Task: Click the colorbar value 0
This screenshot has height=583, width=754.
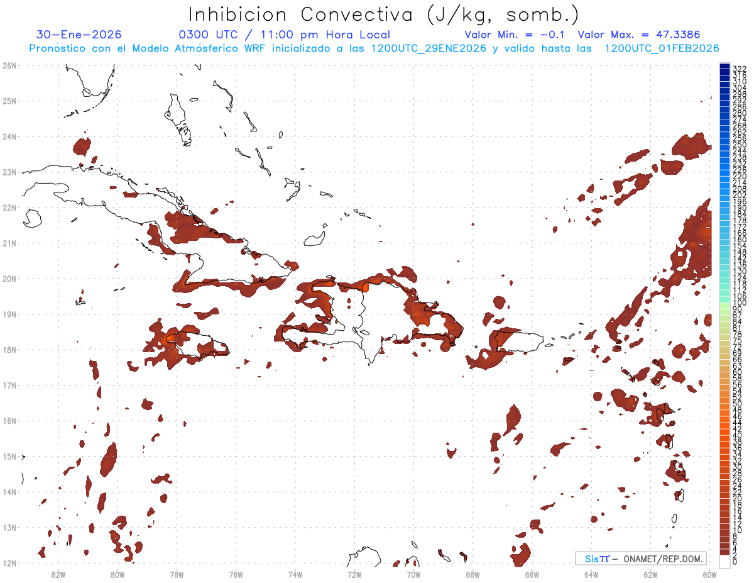Action: click(736, 562)
